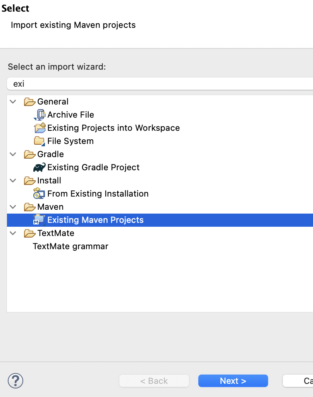Click the disabled < Back button

pos(154,381)
